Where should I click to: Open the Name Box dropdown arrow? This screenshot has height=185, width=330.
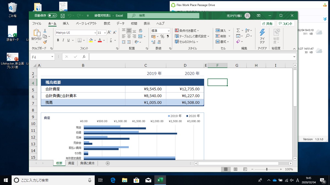coord(52,57)
